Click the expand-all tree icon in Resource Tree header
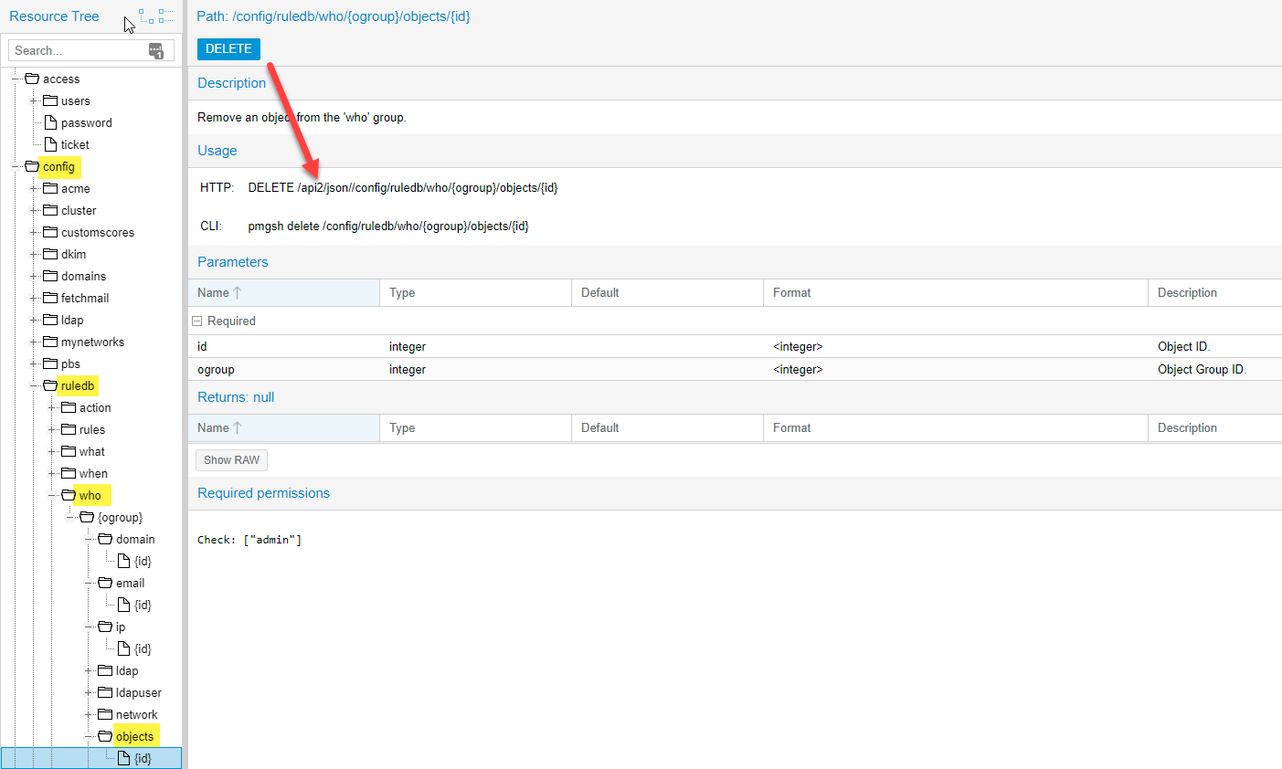Image resolution: width=1282 pixels, height=769 pixels. [146, 16]
